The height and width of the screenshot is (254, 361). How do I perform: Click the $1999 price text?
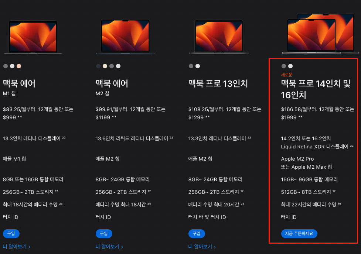click(x=289, y=117)
